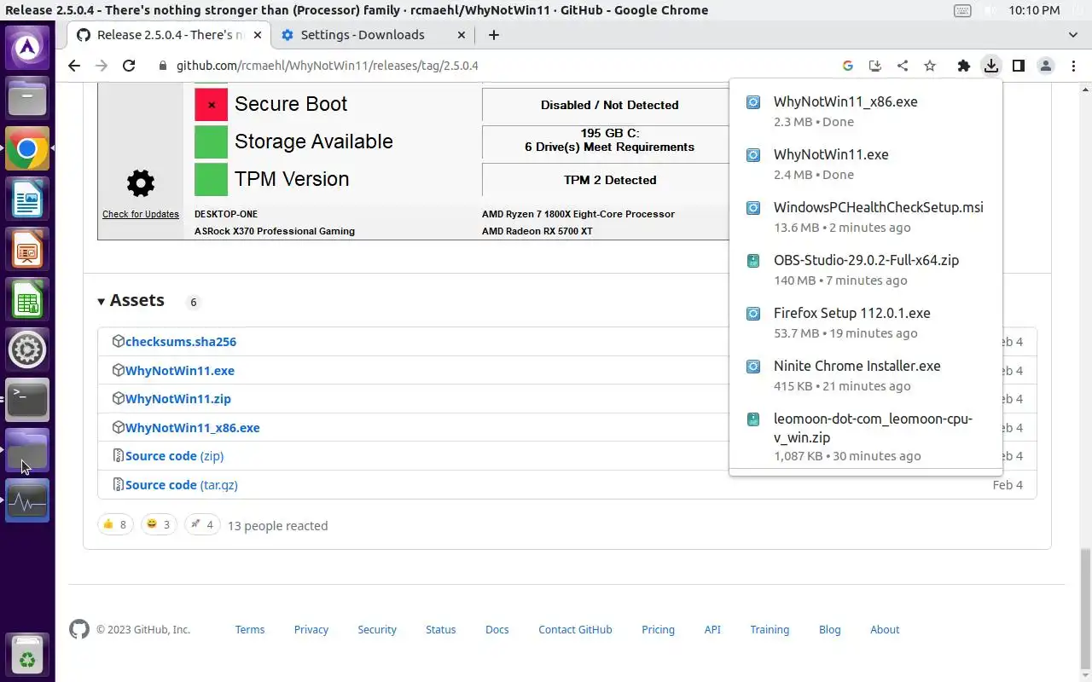Open OBS-Studio-29.0.2-Full-x64.zip download entry

[x=866, y=269]
